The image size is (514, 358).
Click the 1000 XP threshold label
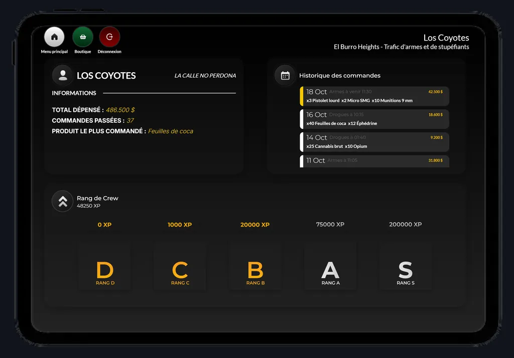tap(180, 225)
